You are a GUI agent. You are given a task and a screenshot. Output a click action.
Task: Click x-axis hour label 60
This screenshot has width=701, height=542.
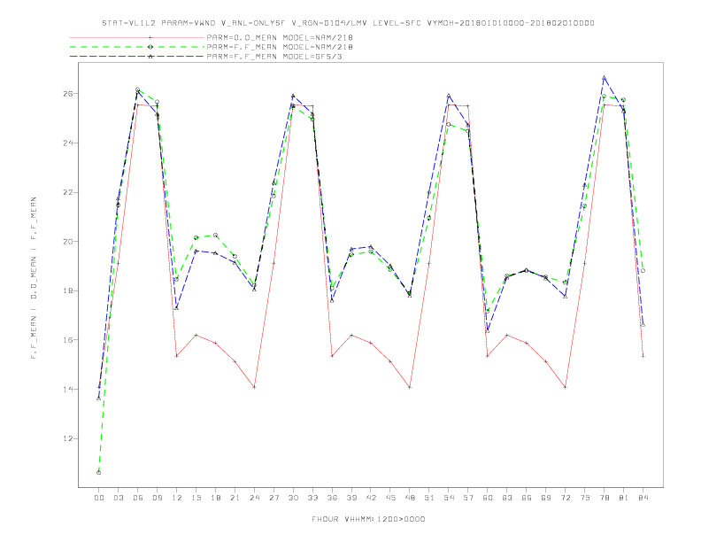click(488, 498)
